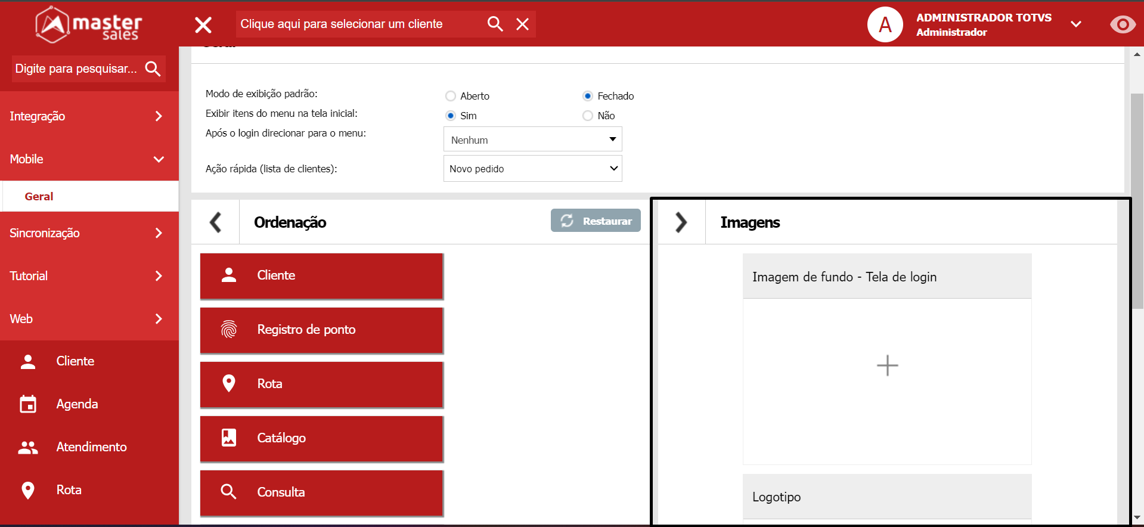Click the 'ADMINISTRADOR TOTVS' user name
Viewport: 1144px width, 527px height.
tap(984, 18)
